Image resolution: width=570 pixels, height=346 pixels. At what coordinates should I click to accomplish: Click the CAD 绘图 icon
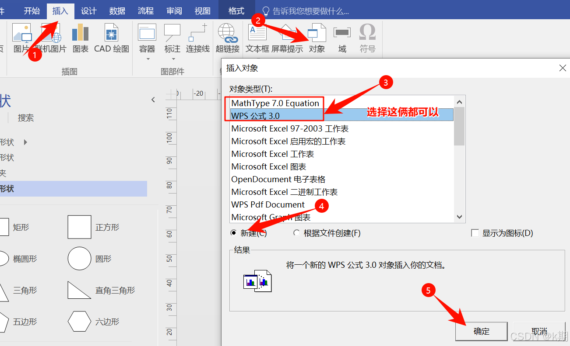(x=112, y=33)
